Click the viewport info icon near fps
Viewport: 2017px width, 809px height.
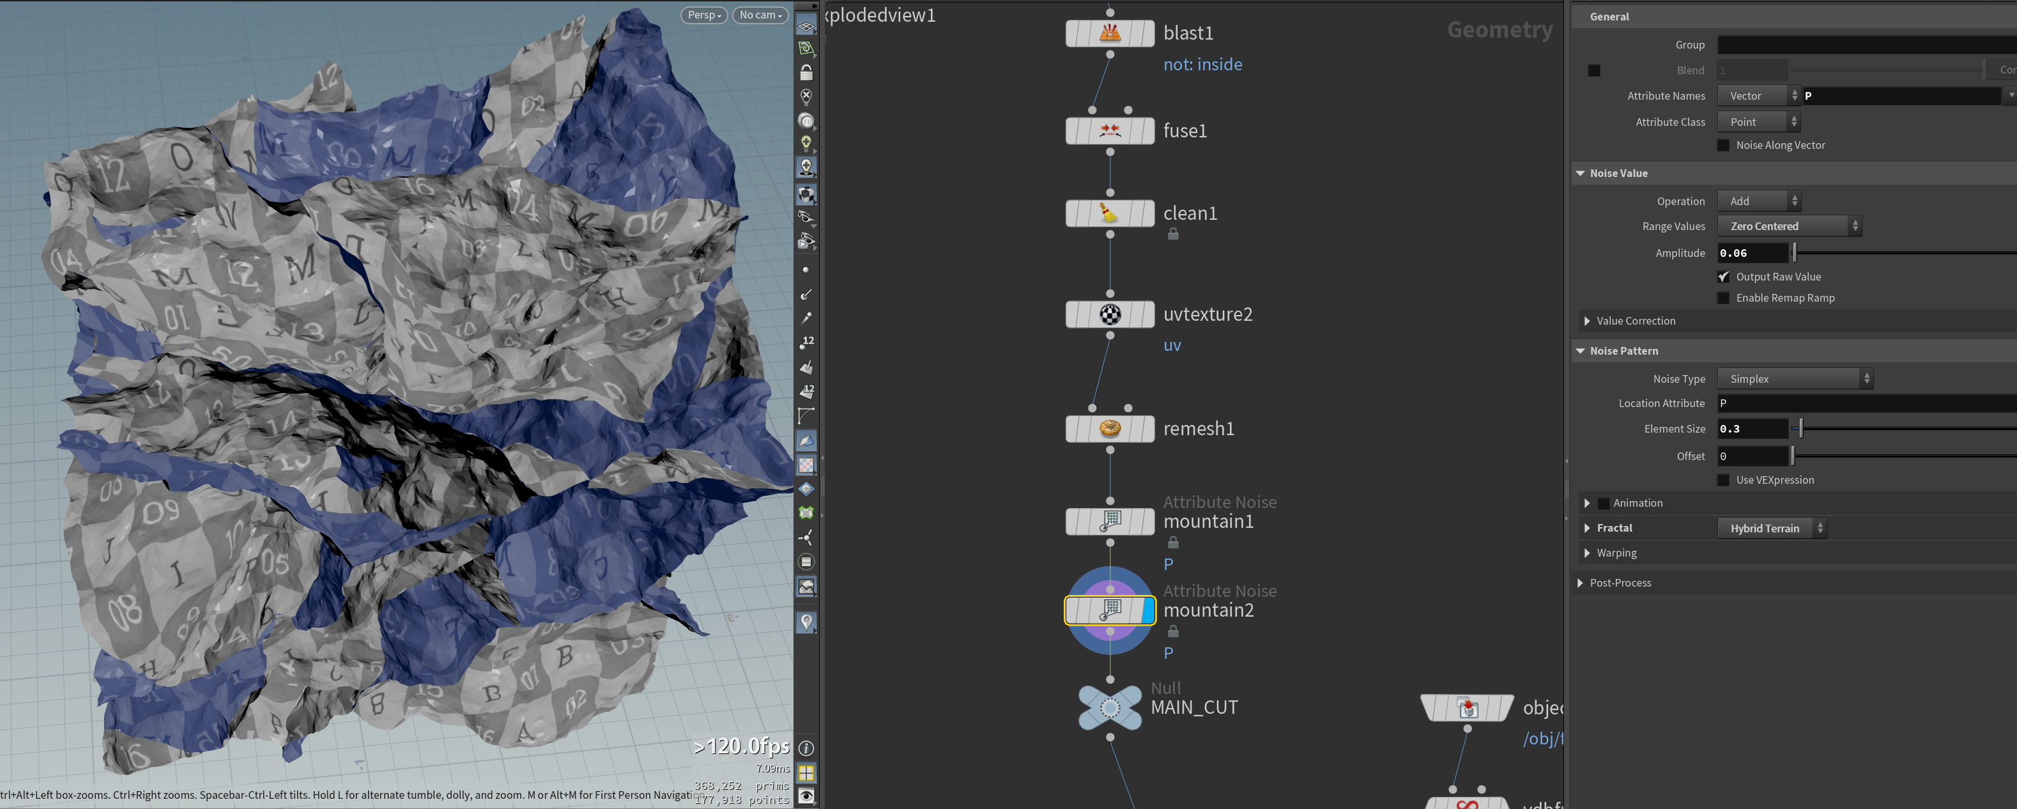[806, 749]
